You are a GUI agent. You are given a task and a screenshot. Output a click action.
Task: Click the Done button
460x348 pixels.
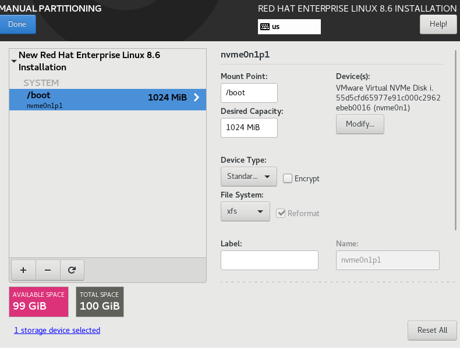point(17,24)
